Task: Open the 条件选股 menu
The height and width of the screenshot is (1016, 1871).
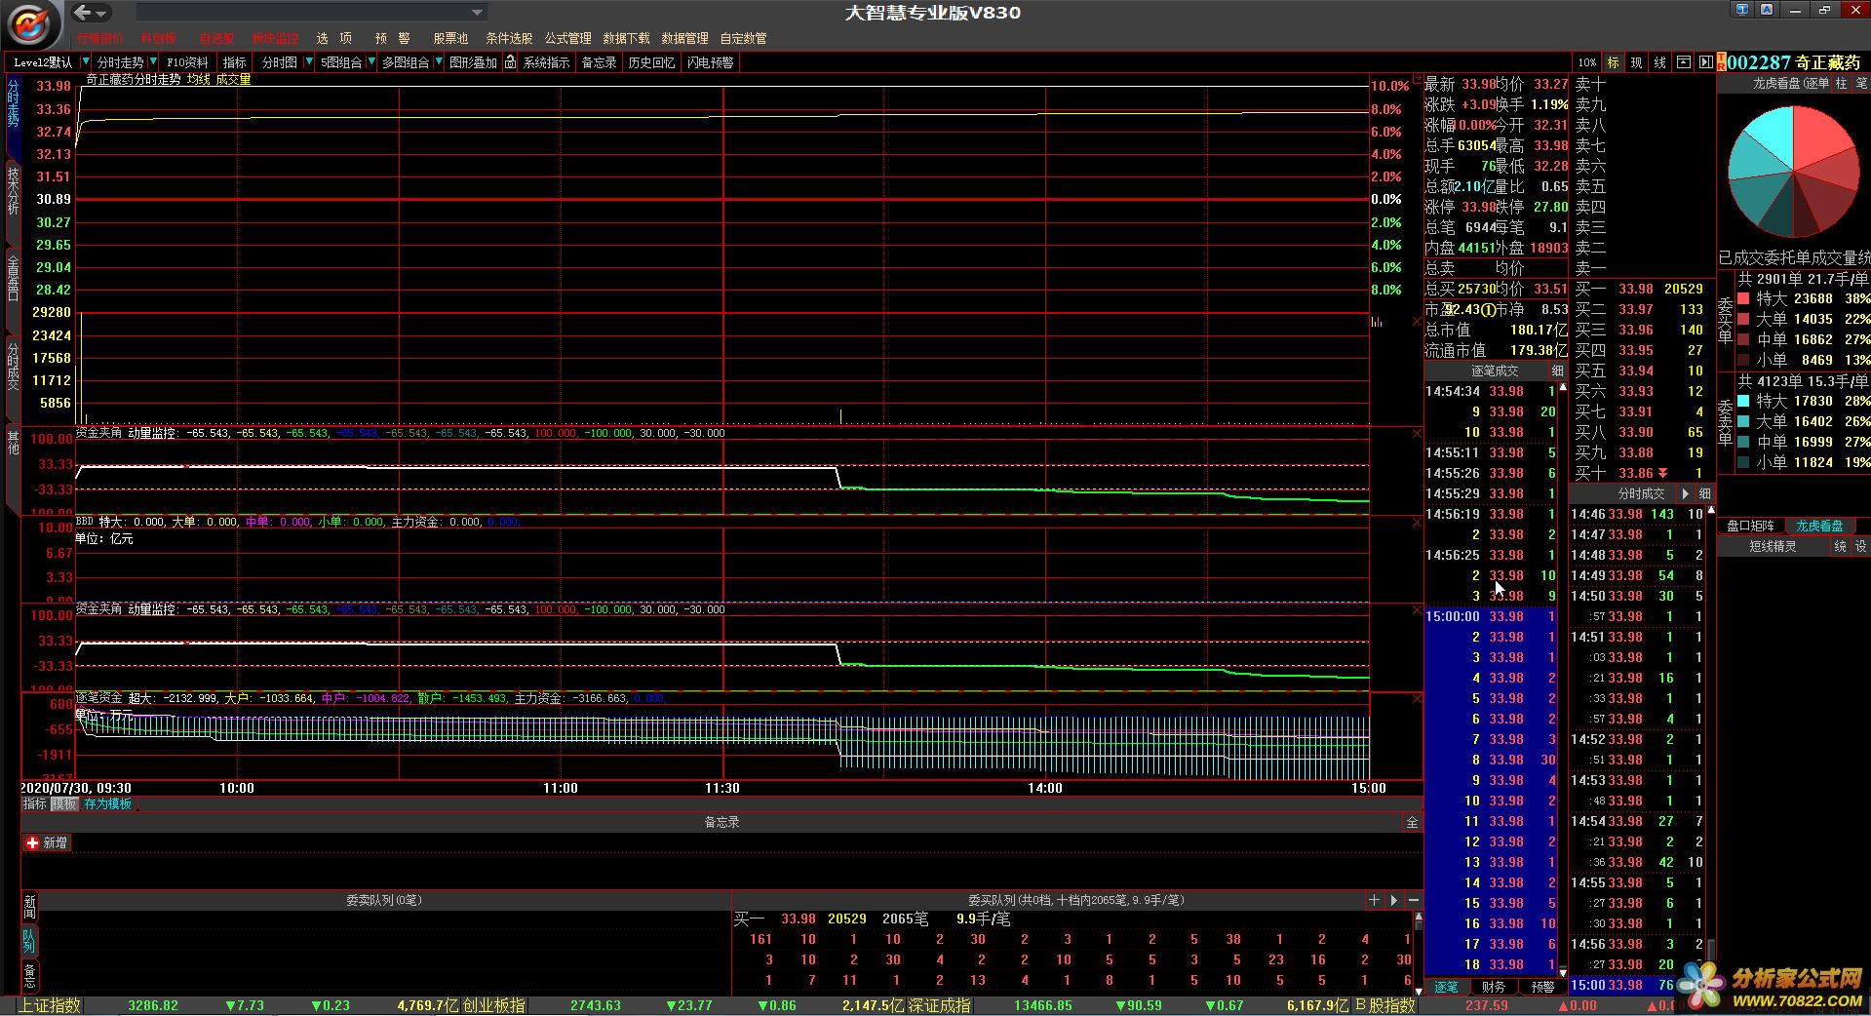Action: [509, 39]
